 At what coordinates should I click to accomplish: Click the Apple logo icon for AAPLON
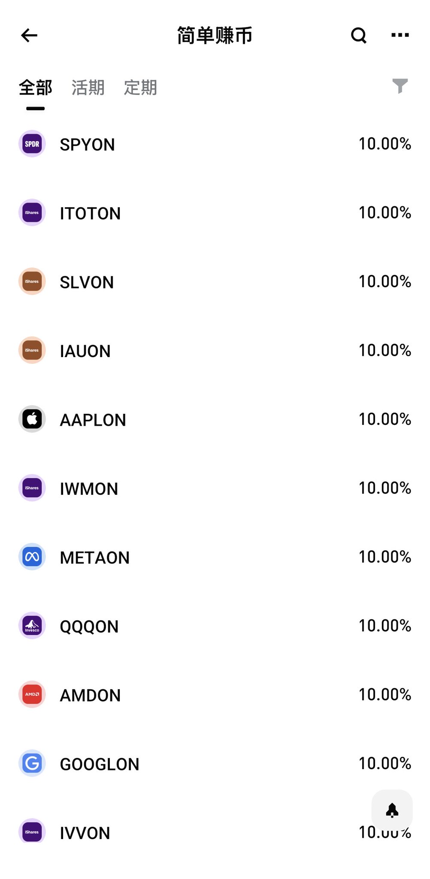coord(32,419)
